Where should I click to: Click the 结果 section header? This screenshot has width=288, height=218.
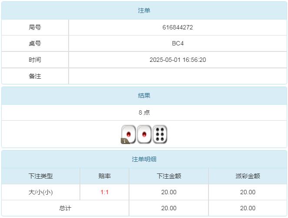[x=144, y=96]
